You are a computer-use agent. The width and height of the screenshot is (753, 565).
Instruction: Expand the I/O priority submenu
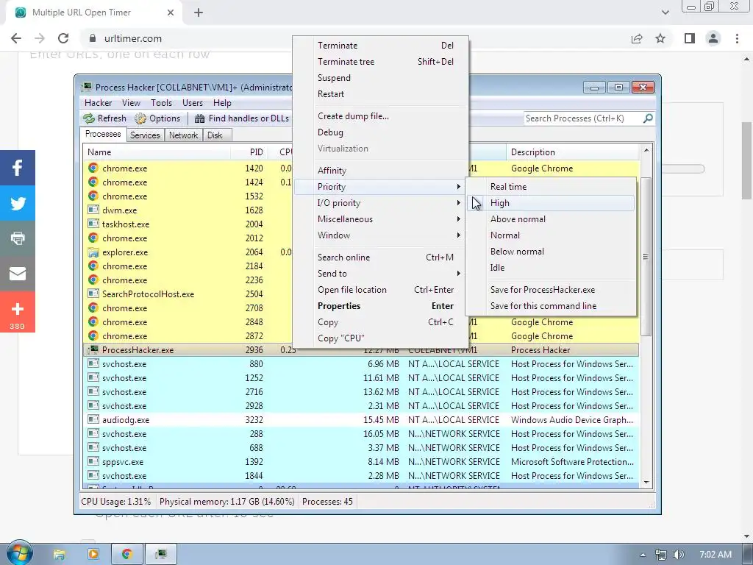(x=459, y=203)
